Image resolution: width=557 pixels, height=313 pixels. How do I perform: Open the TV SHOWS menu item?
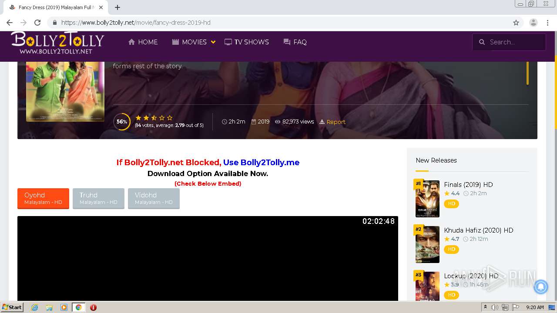pos(247,42)
